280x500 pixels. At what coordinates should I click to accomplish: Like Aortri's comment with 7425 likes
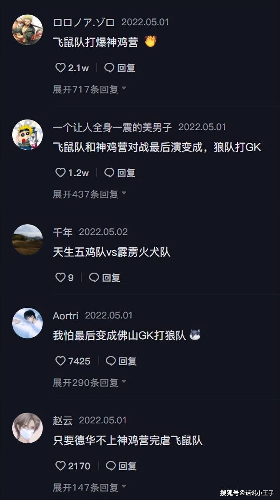pyautogui.click(x=60, y=361)
